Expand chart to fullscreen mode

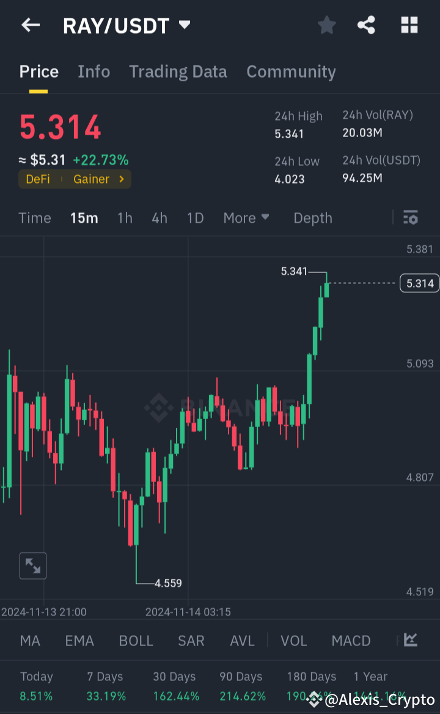point(33,565)
